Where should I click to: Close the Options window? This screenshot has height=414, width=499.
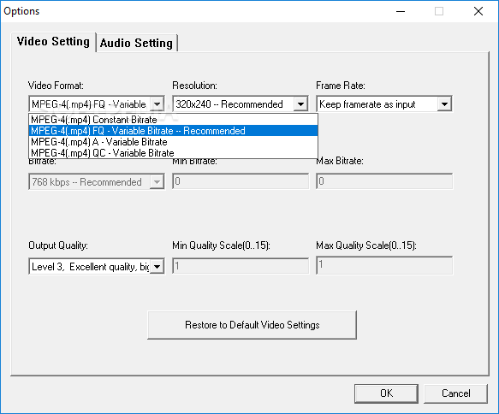(478, 11)
